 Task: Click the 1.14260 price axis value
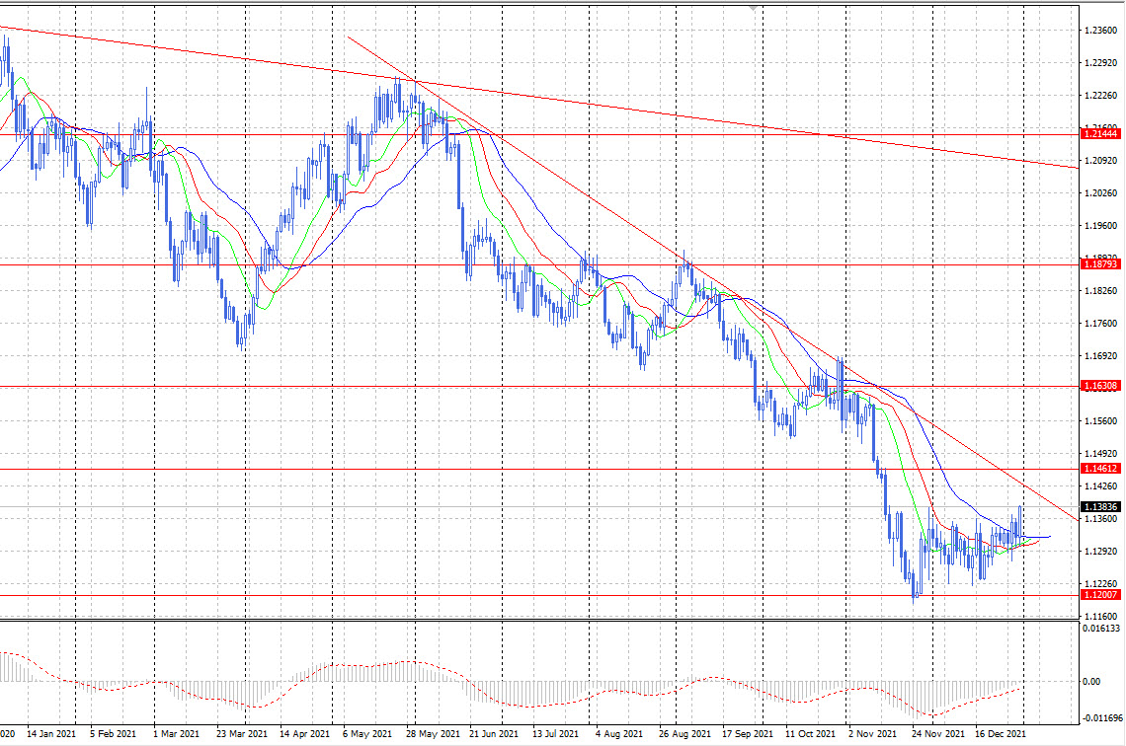[1100, 486]
